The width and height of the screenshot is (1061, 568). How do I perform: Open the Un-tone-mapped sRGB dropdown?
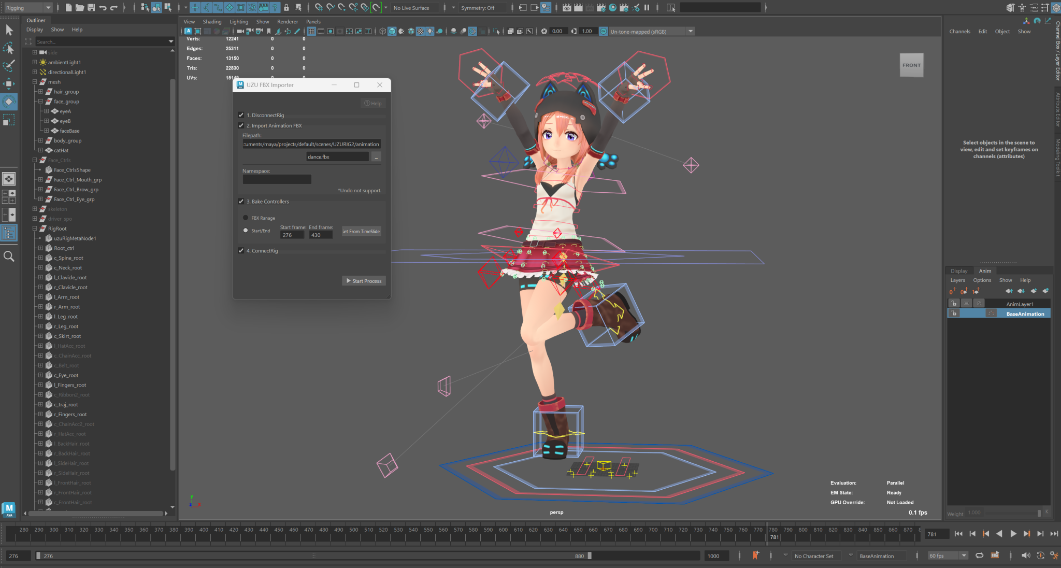click(691, 31)
